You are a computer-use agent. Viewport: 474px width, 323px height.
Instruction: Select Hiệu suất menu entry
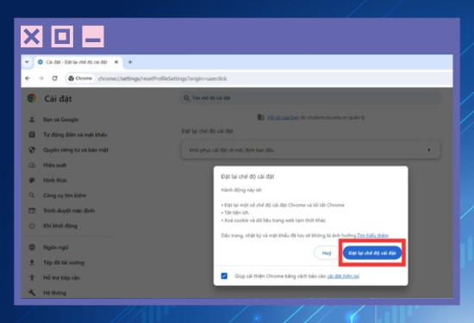click(54, 165)
